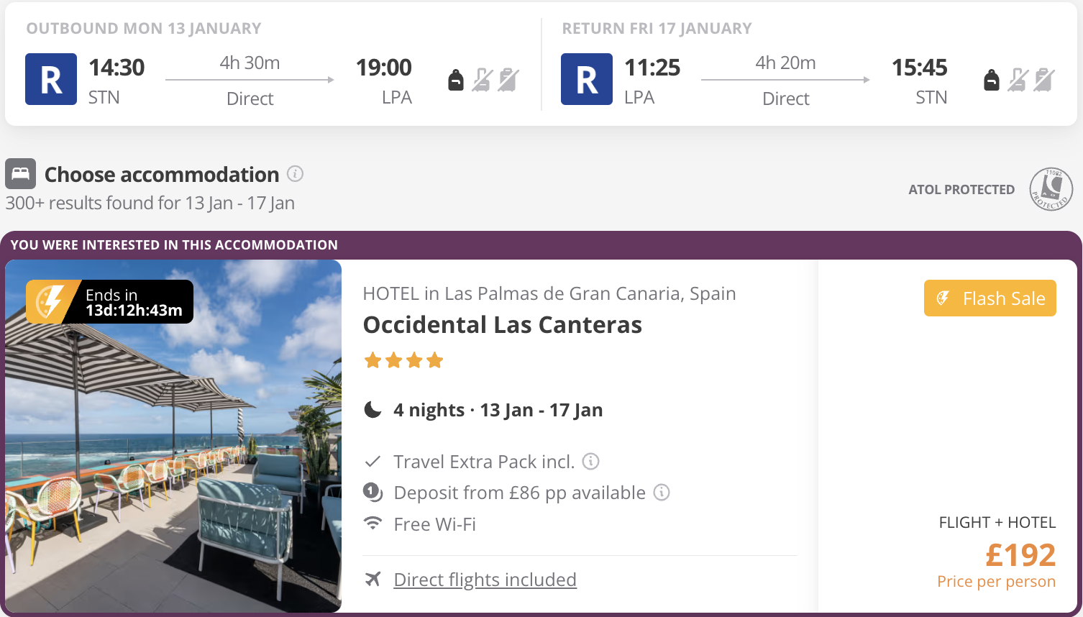Open Travel Extra Pack info icon
The width and height of the screenshot is (1083, 617).
[x=590, y=461]
